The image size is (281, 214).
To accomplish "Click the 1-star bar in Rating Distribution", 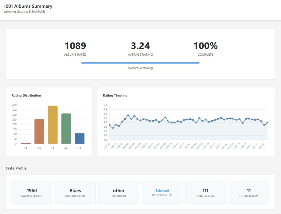I will [26, 143].
